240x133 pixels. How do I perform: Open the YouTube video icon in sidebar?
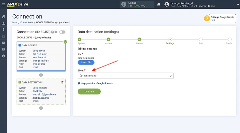click(3, 43)
